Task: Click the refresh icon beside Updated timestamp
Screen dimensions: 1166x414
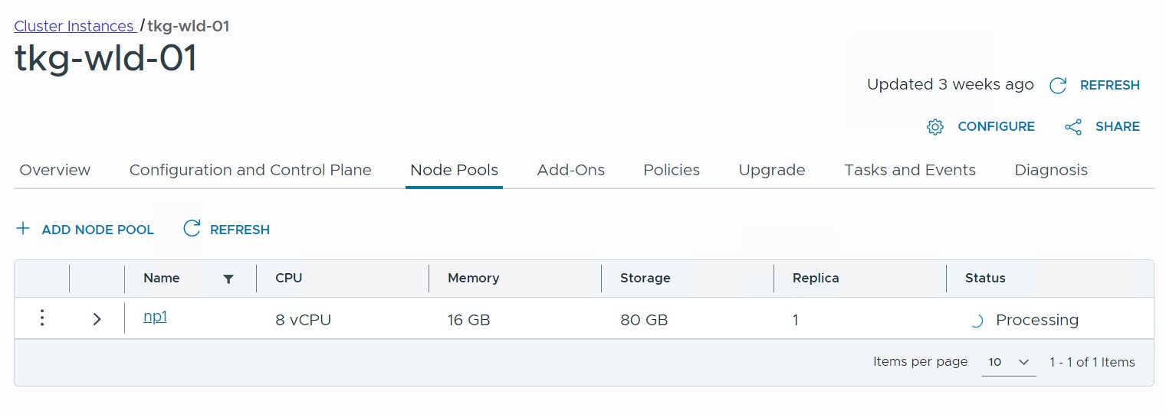Action: coord(1058,86)
